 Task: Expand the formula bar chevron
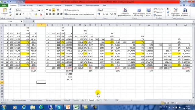point(193,21)
